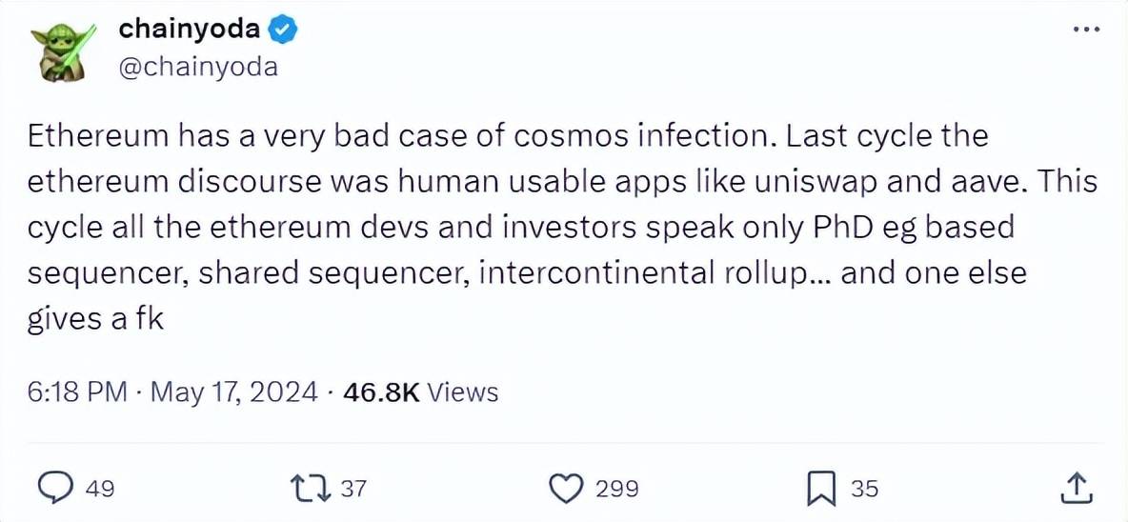
Task: Click the reply count of 49
Action: [100, 490]
